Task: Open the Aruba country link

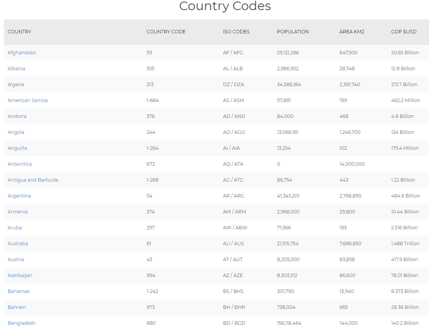Action: (14, 227)
